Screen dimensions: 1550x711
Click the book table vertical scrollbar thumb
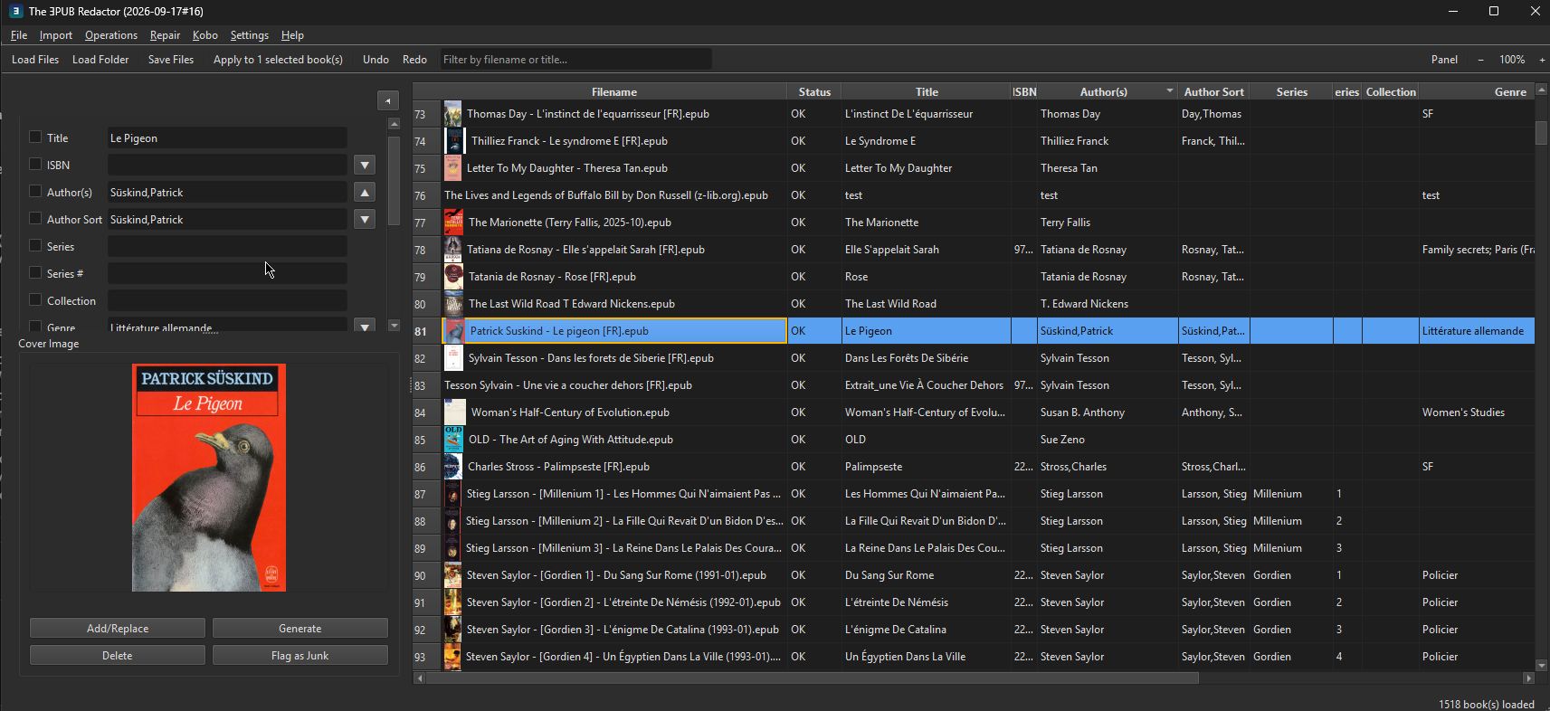[1542, 132]
